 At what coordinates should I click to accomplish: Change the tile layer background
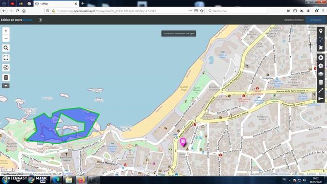tap(321, 74)
